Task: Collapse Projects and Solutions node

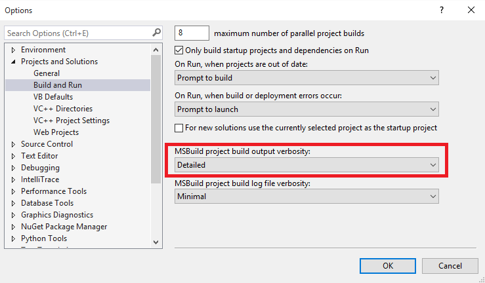Action: (13, 62)
